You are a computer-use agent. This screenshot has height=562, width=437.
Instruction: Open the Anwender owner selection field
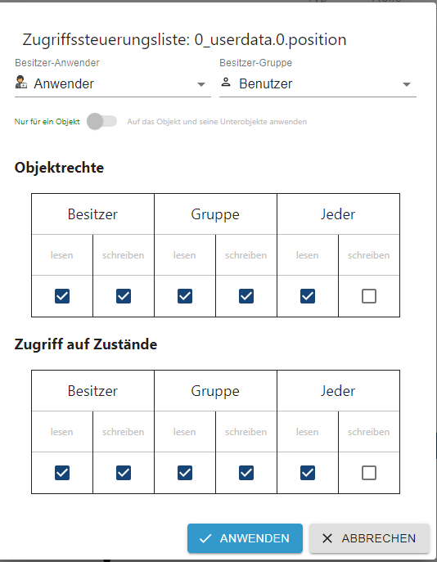113,84
